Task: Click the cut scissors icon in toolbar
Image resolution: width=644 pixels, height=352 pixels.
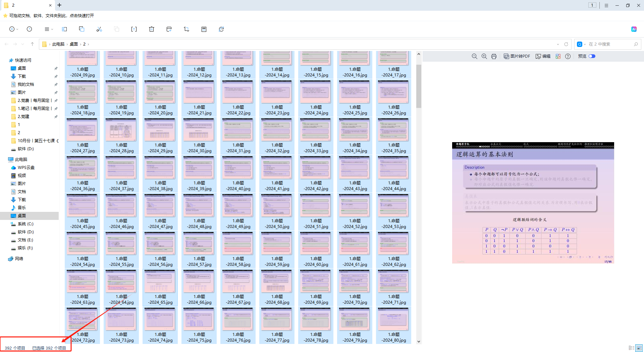Action: [x=99, y=29]
